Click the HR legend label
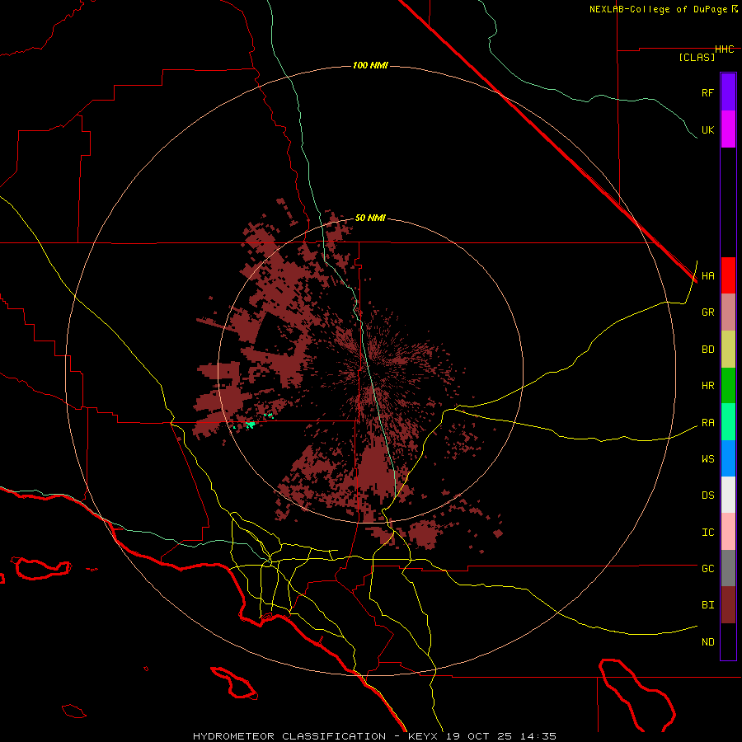 707,386
